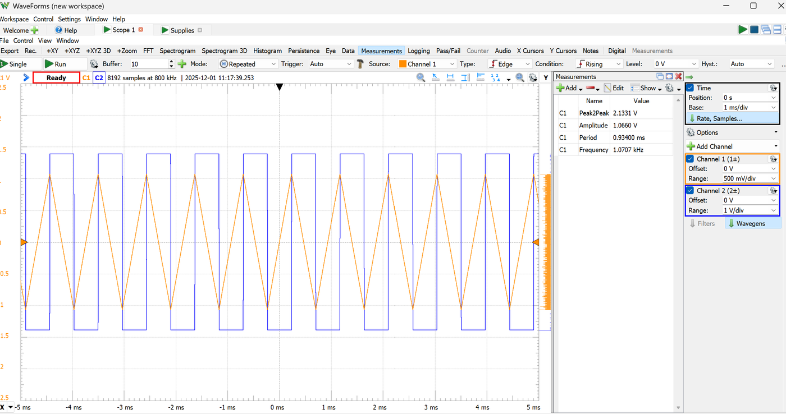Click the run-all green play icon
Viewport: 786px width, 414px height.
pyautogui.click(x=743, y=30)
